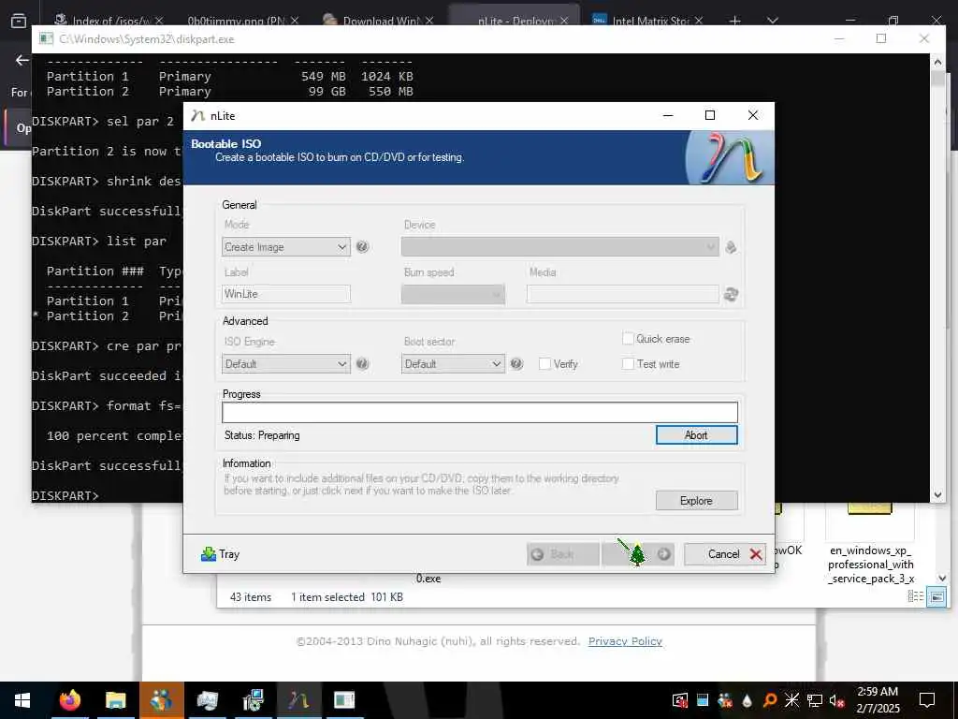
Task: Toggle the Quick erase checkbox
Action: [x=628, y=339]
